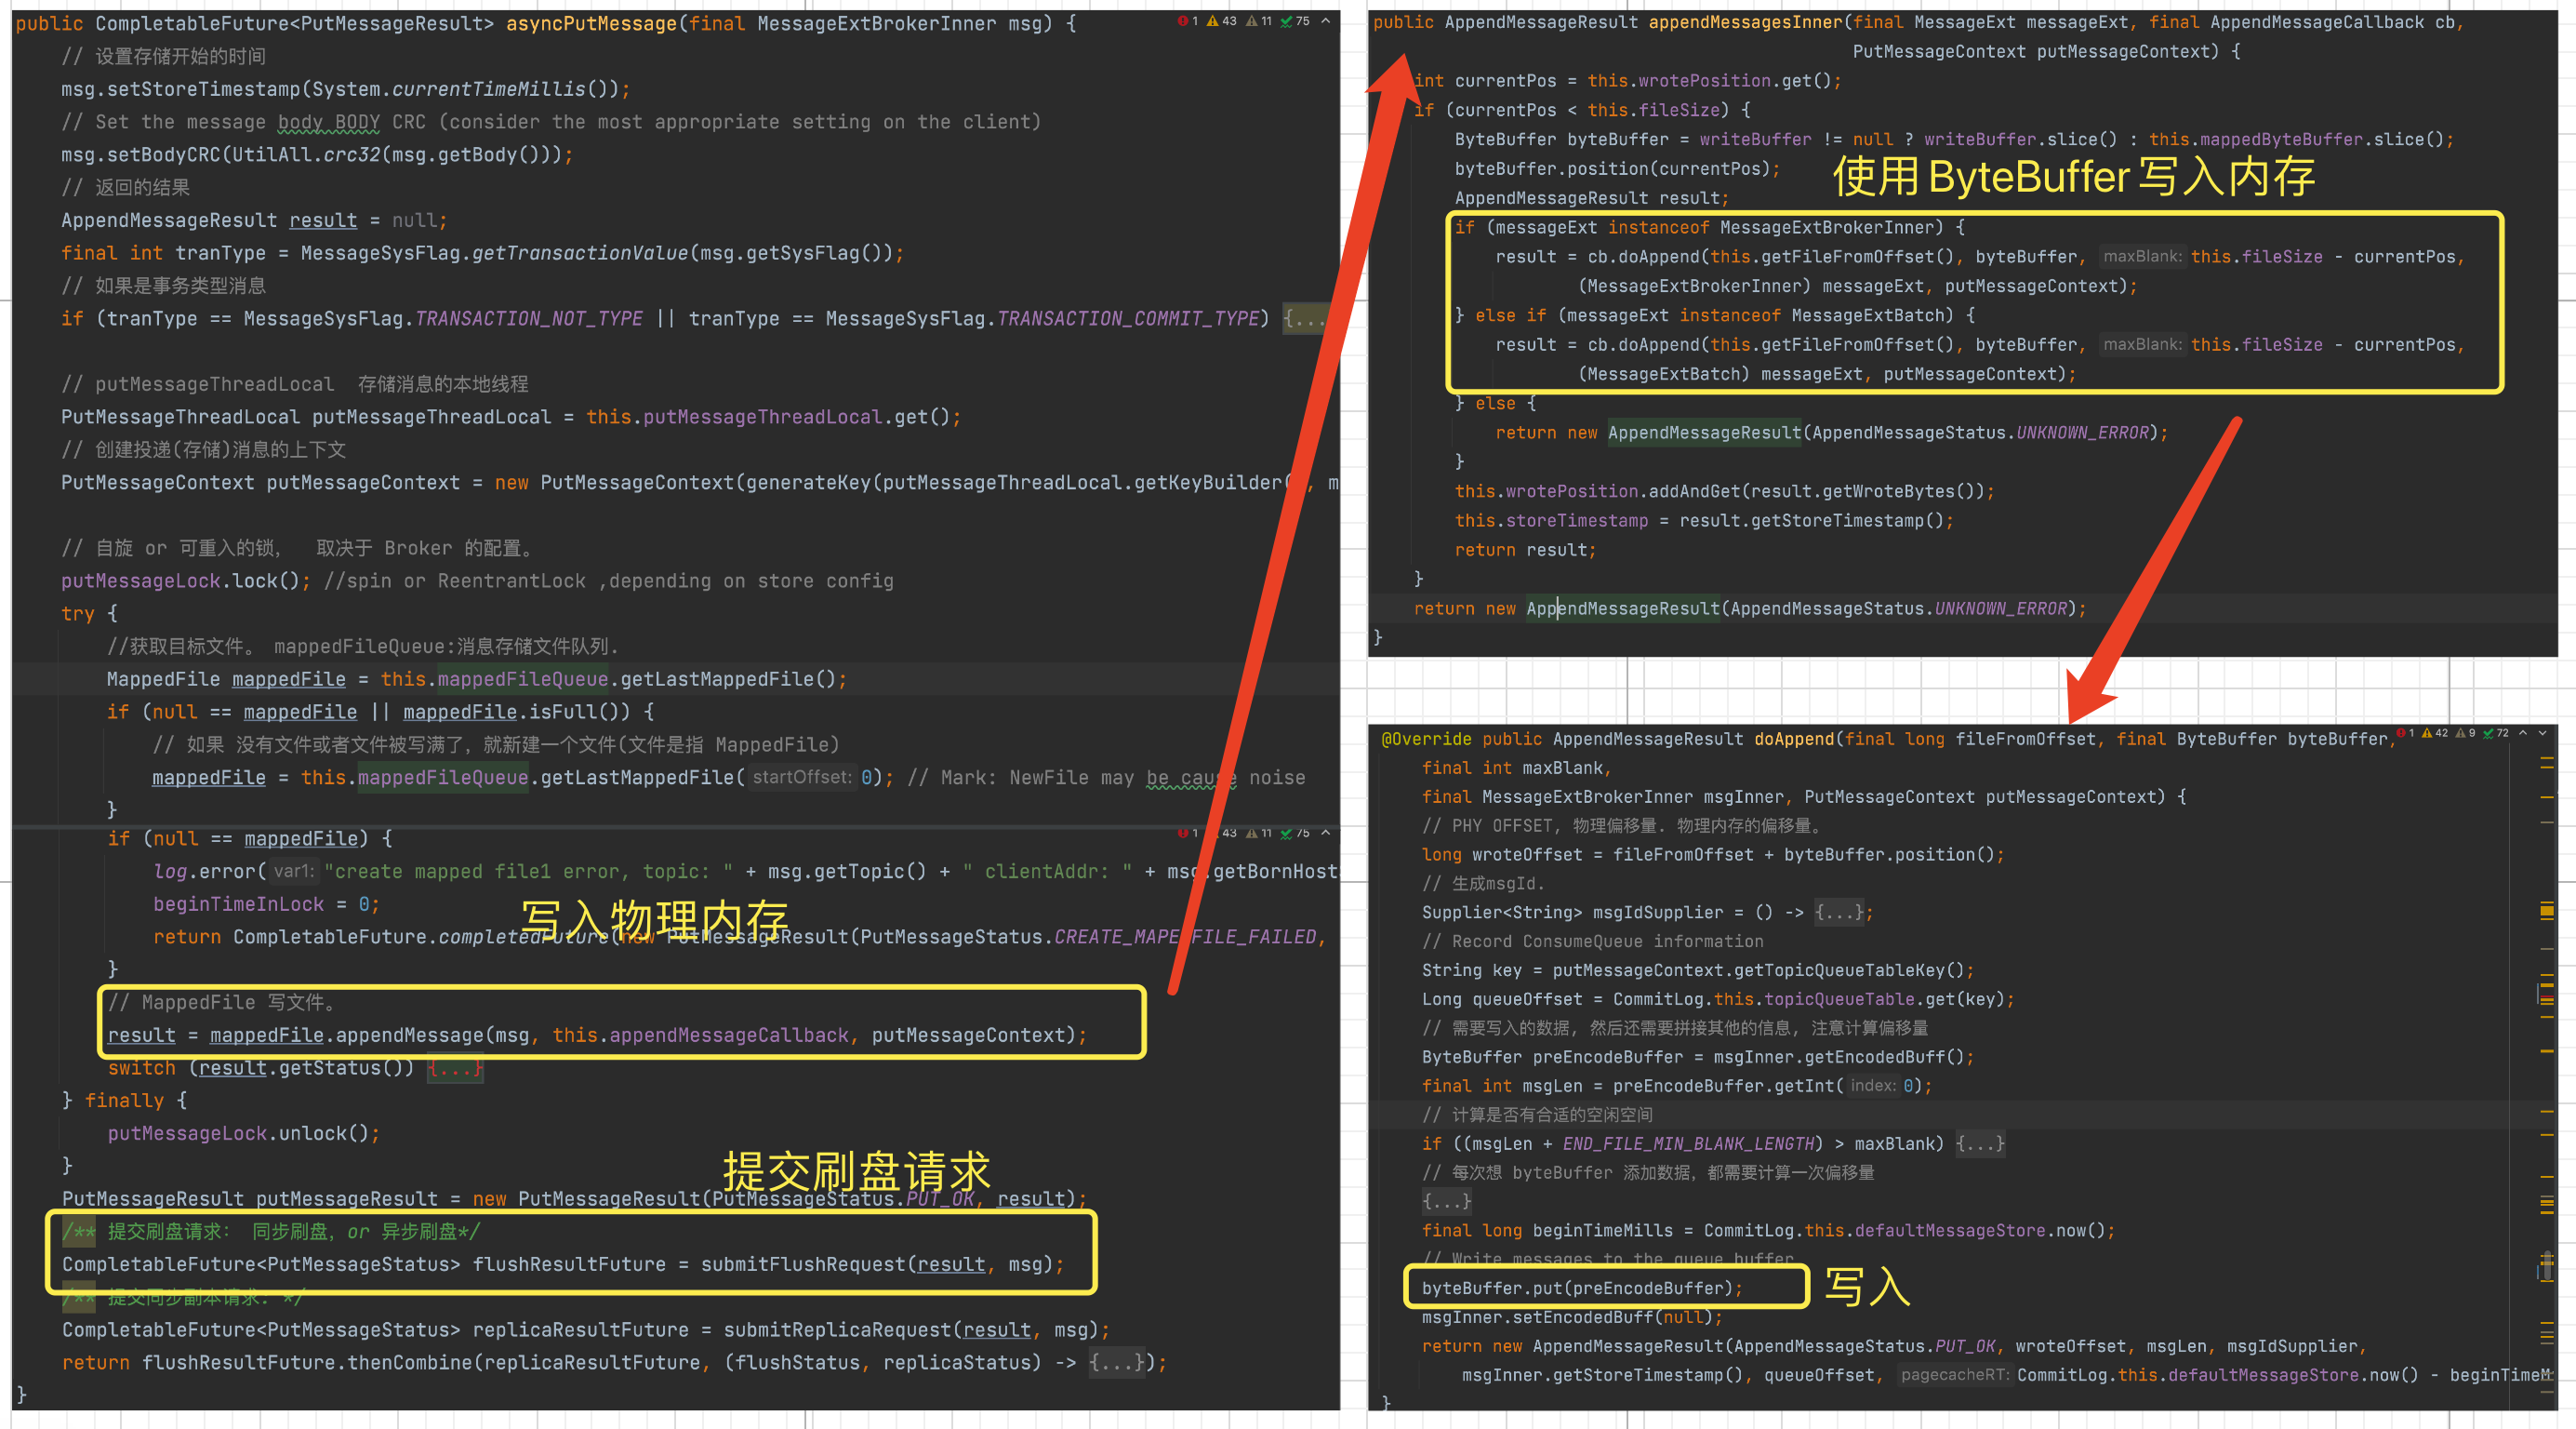Expand folded block after maxBlank condition

(1980, 1143)
